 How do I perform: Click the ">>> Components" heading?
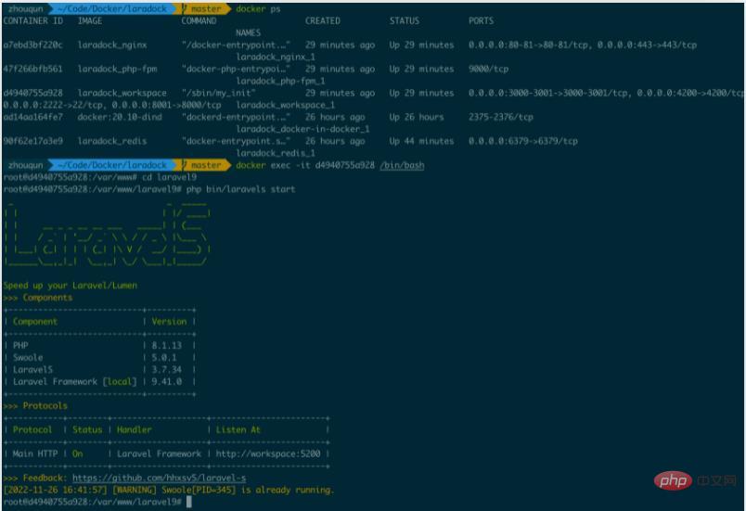pos(38,298)
